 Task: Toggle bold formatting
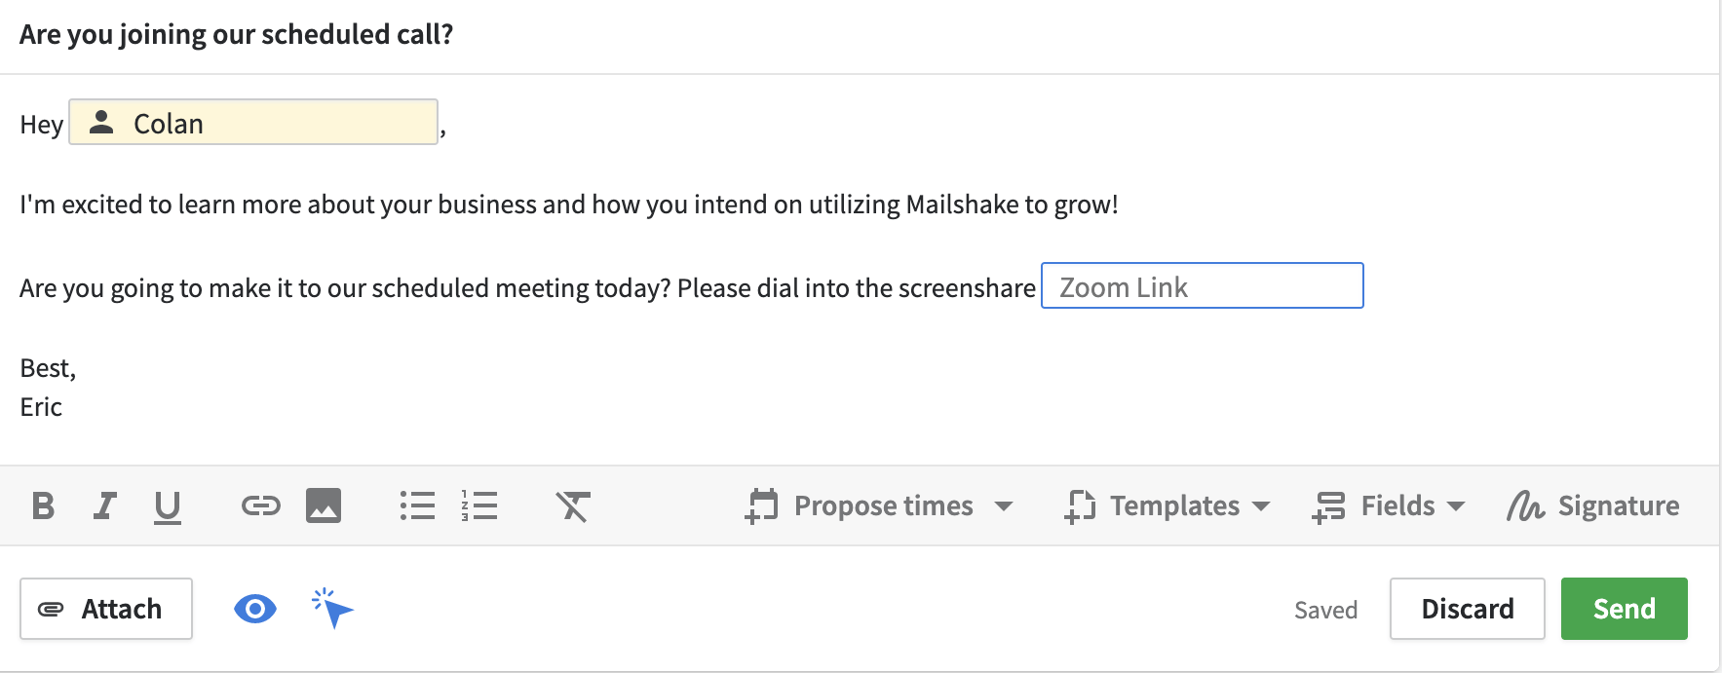(x=43, y=506)
